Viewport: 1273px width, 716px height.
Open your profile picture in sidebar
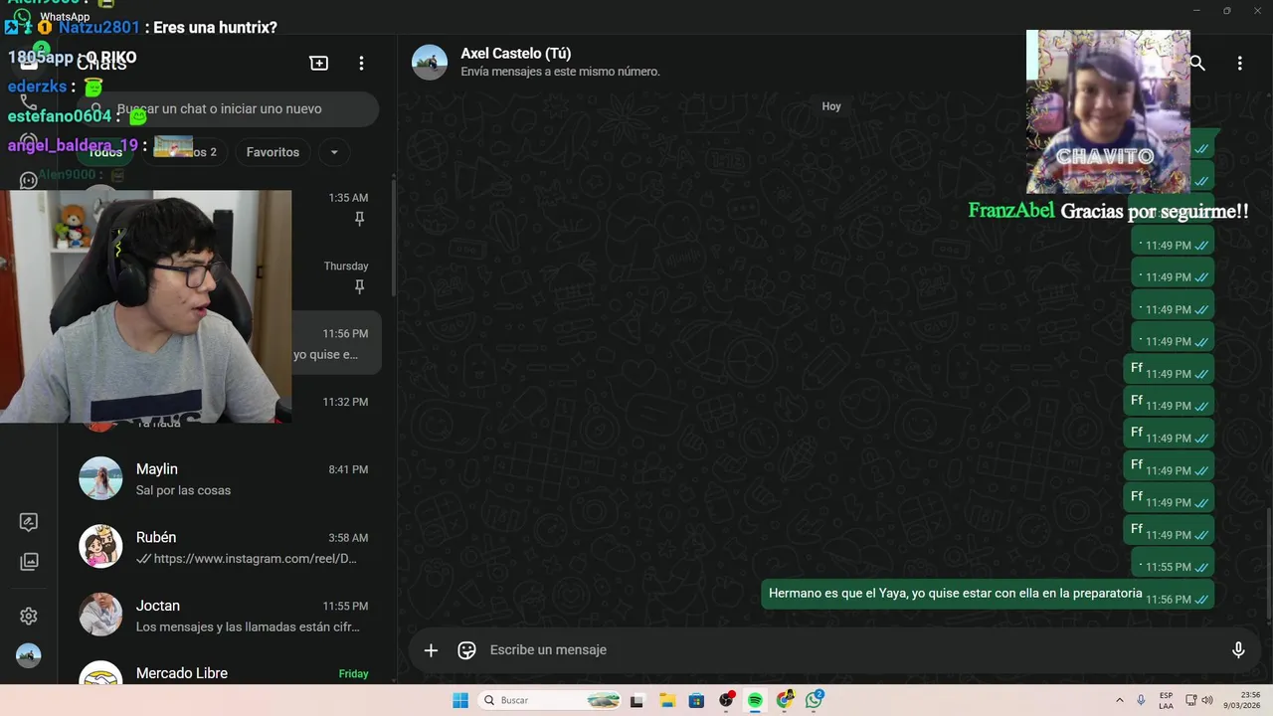tap(29, 655)
